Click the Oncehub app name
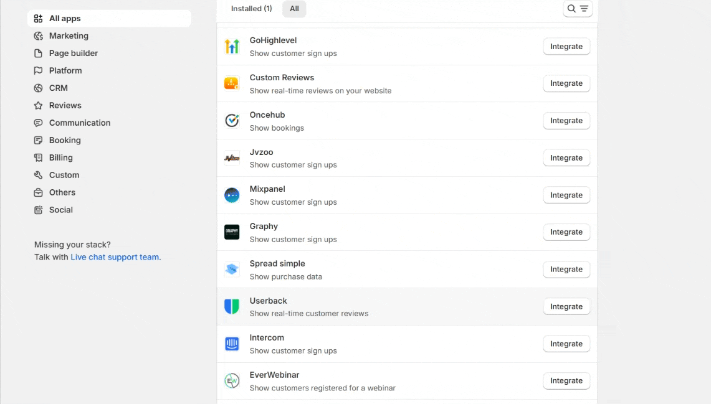 click(267, 115)
